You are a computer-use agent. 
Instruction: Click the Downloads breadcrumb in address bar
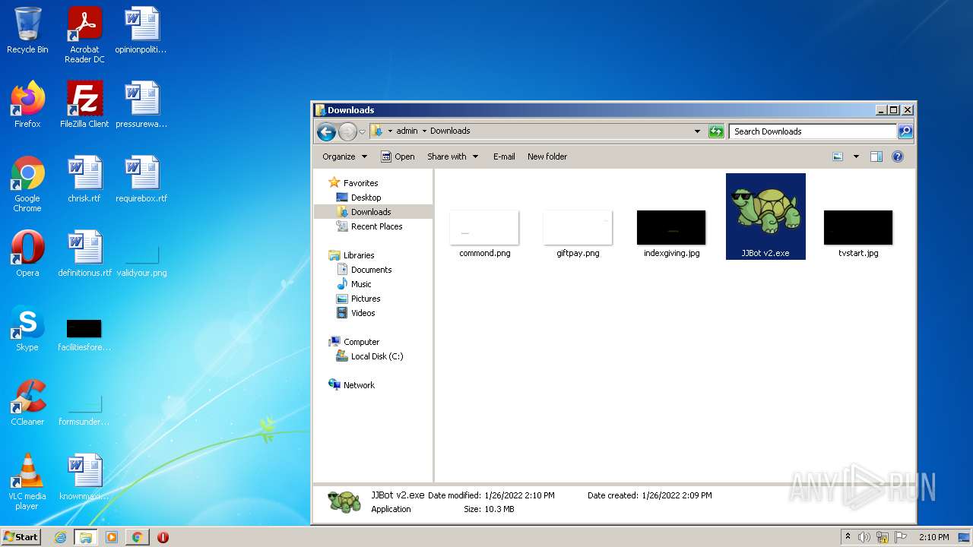click(x=450, y=131)
